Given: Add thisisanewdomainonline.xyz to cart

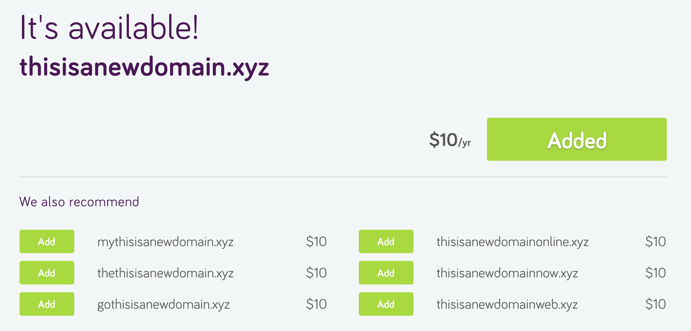Looking at the screenshot, I should (386, 241).
